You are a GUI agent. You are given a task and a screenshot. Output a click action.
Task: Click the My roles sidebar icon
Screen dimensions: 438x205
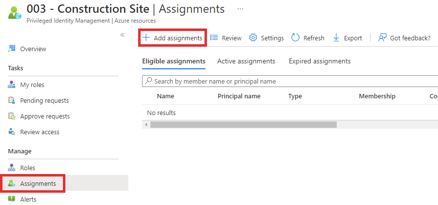12,85
